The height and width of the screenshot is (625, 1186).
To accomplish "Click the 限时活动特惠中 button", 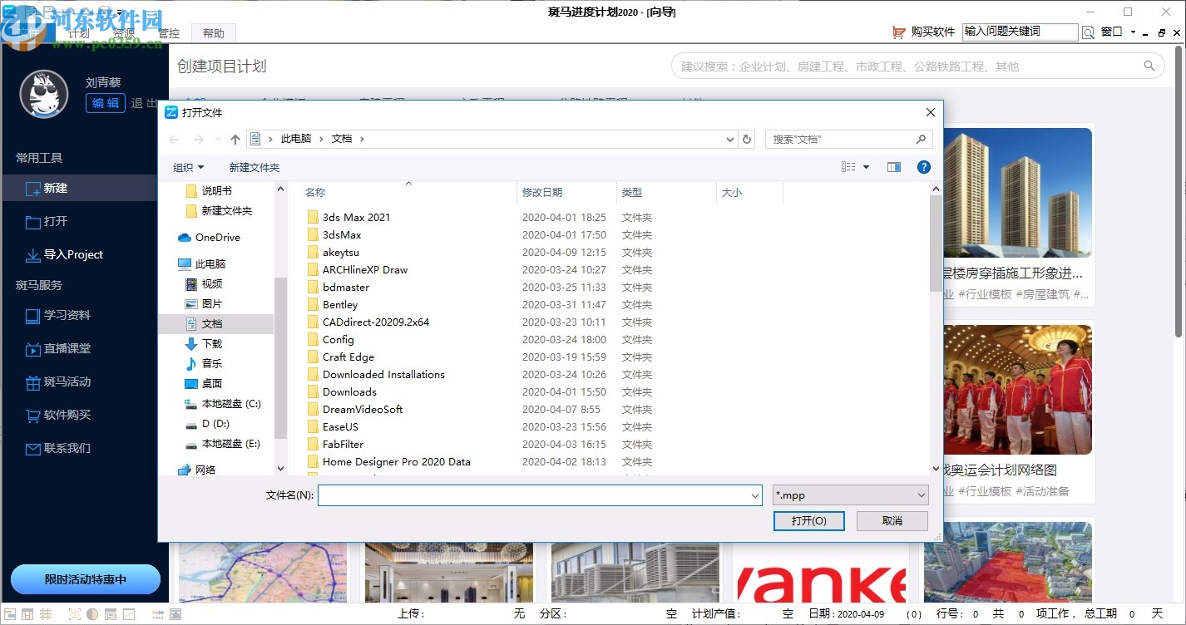I will click(x=86, y=579).
